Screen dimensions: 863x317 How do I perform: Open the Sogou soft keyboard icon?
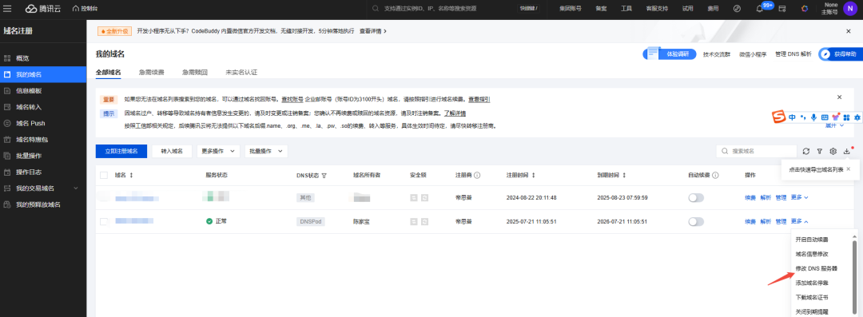click(x=825, y=117)
